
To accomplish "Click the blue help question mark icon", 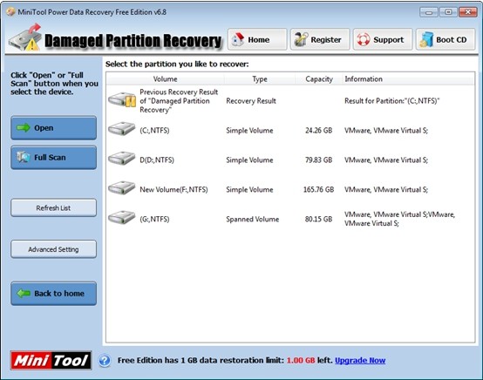I will coord(105,360).
